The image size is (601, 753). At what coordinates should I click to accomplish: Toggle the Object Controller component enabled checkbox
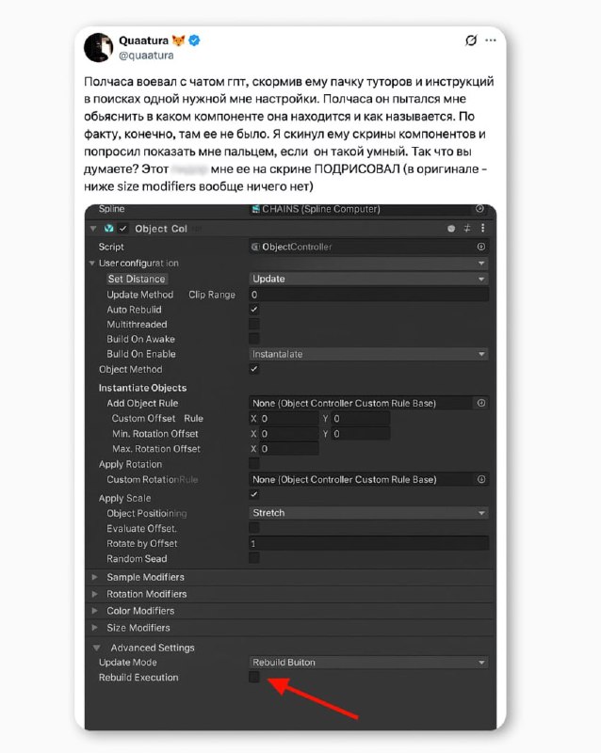[x=123, y=229]
